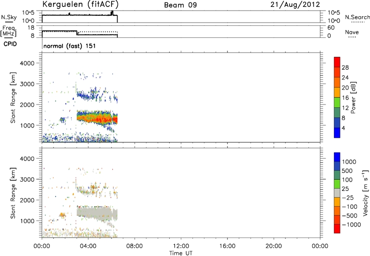Click the strong red-orange backscatter band in power panel
370x256 pixels.
click(x=97, y=117)
